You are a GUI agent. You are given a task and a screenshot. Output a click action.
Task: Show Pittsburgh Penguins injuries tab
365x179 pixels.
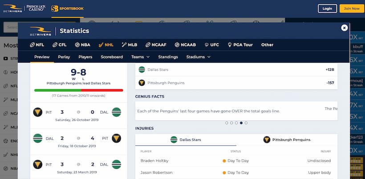[287, 139]
